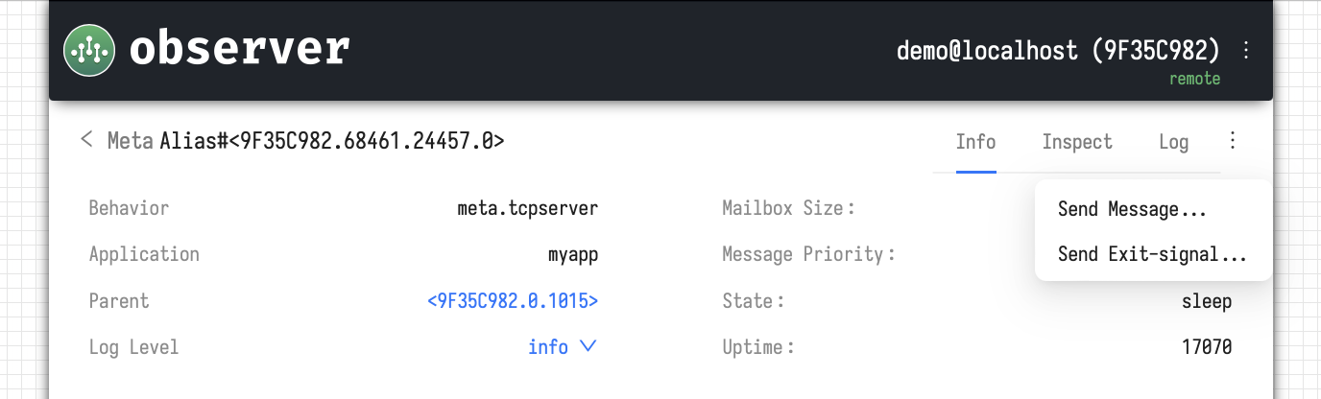This screenshot has width=1321, height=399.
Task: Go back using the left chevron before Meta
Action: [87, 140]
